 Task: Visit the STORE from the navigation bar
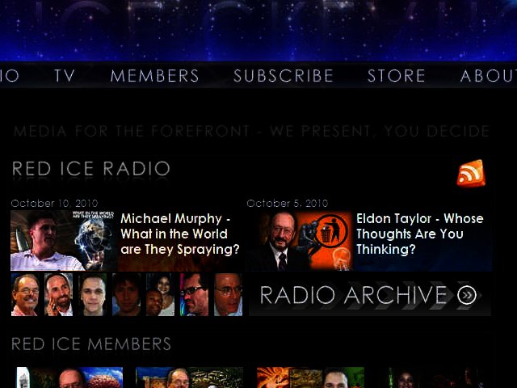[396, 76]
